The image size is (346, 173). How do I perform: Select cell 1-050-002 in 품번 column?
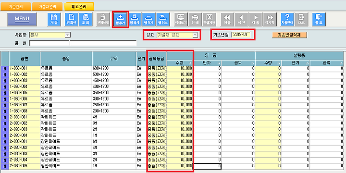coord(25,74)
